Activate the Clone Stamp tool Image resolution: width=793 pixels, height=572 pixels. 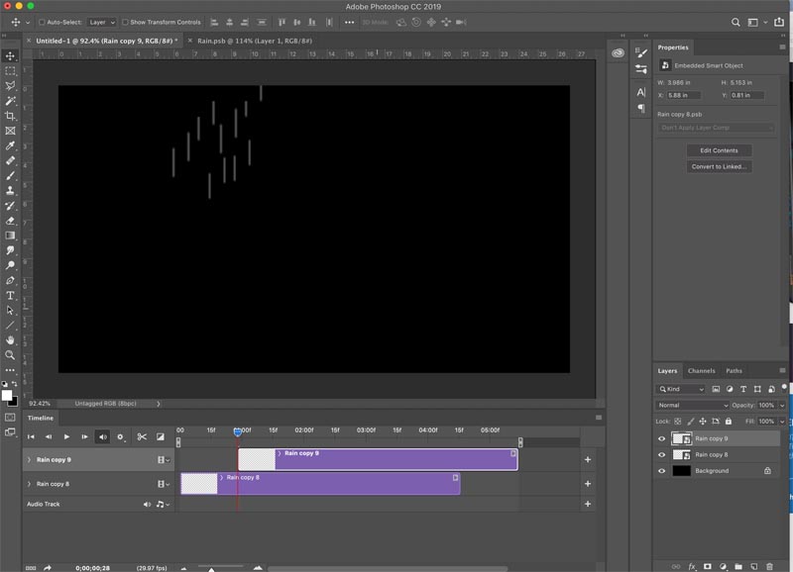pyautogui.click(x=10, y=190)
